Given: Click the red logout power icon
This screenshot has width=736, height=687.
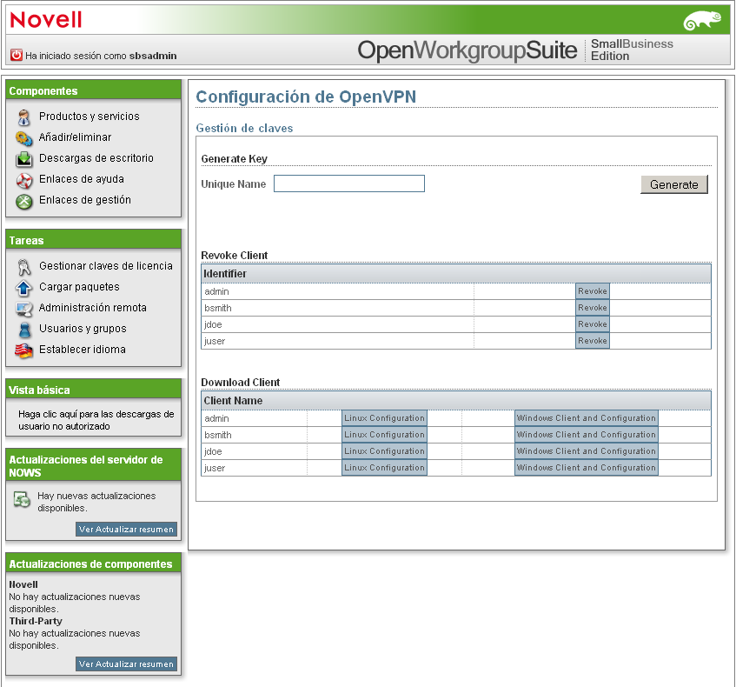Looking at the screenshot, I should click(17, 55).
